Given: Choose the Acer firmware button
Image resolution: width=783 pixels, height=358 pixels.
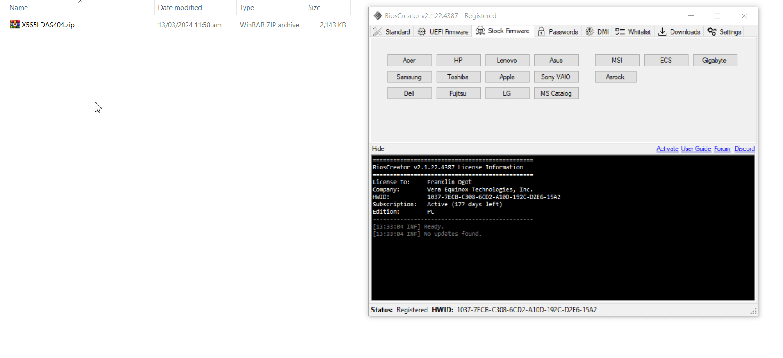Looking at the screenshot, I should coord(409,60).
